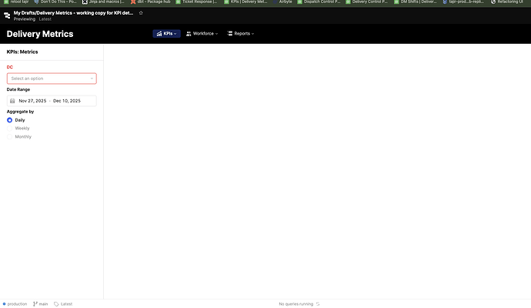Click the No queries running status text

[296, 304]
